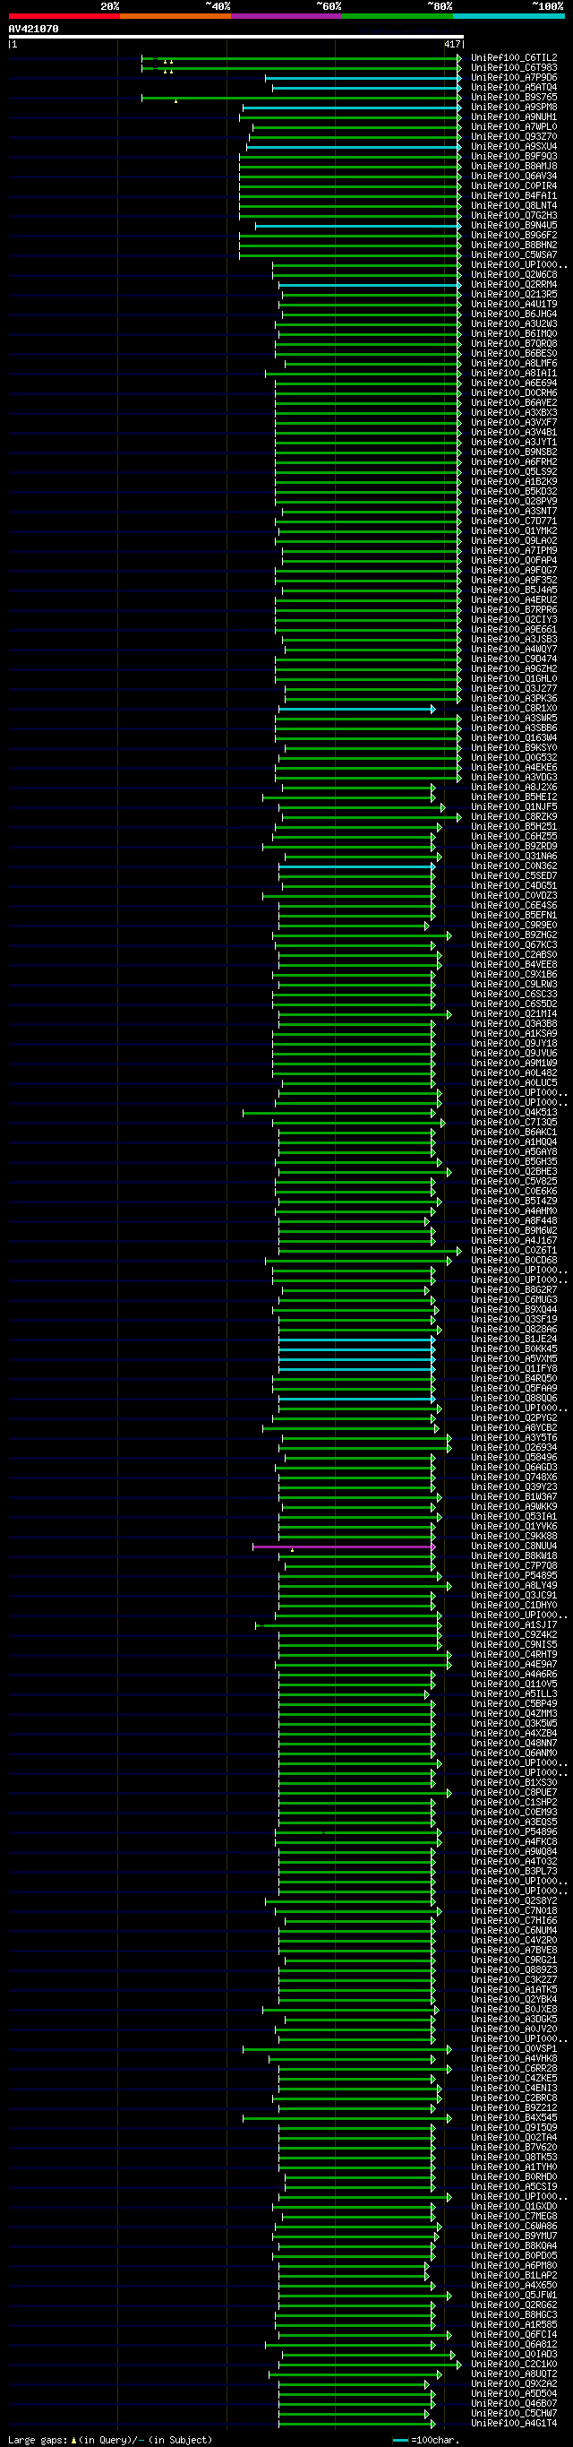Image resolution: width=573 pixels, height=2447 pixels.
Task: Select label UniRef100_C0PIR4
Action: (x=513, y=186)
